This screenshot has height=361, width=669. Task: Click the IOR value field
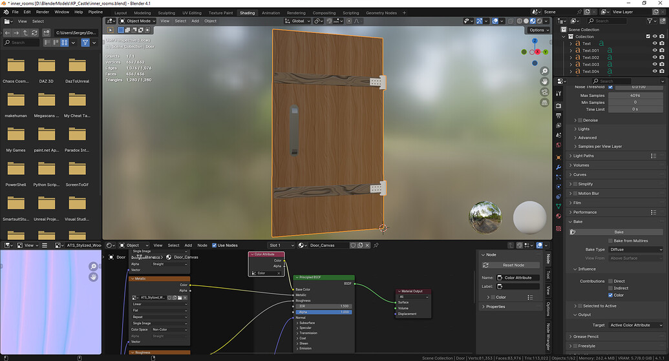[x=323, y=306]
